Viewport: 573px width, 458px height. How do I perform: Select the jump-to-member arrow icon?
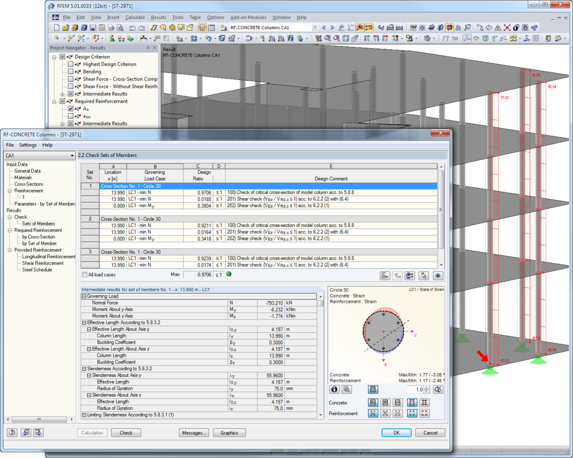click(424, 275)
